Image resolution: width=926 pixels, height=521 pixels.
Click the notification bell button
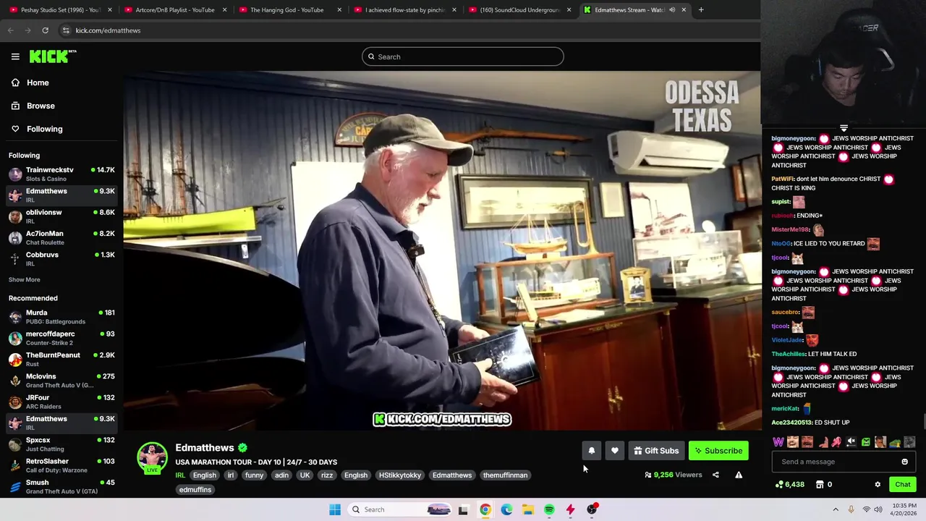point(591,451)
